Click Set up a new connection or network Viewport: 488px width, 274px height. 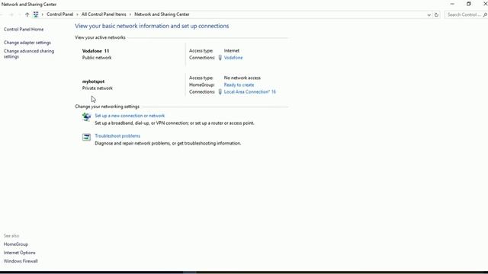(x=130, y=116)
